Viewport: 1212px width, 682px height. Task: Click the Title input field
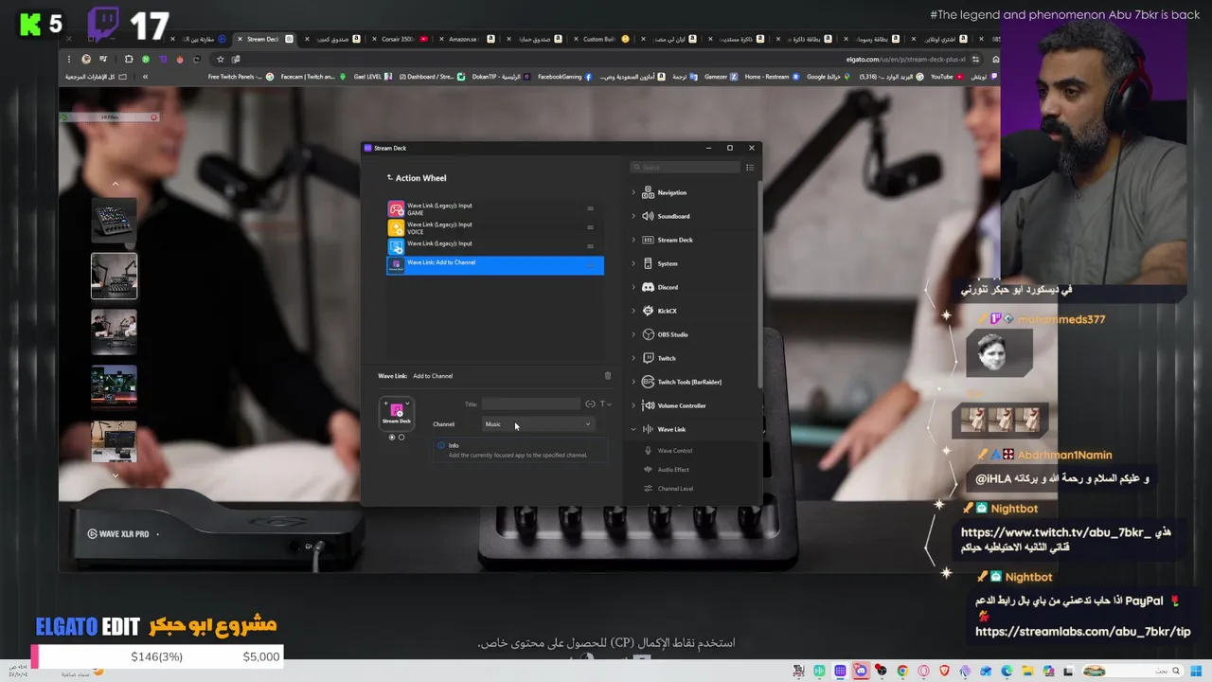point(530,404)
